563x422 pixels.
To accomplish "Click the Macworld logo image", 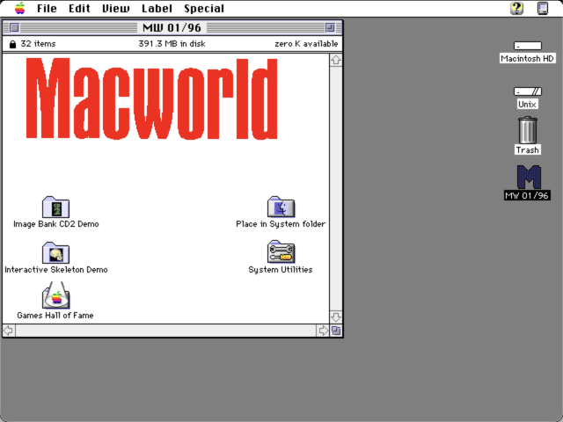I will point(151,98).
